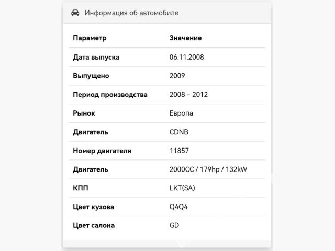Click the interior color code GD
Viewport: 335px width, 251px height.
174,225
